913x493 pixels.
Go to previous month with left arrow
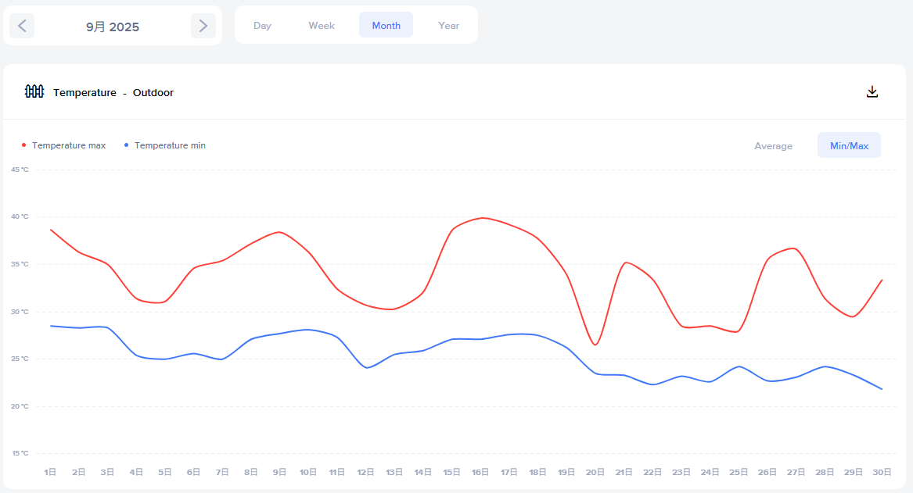pos(22,26)
